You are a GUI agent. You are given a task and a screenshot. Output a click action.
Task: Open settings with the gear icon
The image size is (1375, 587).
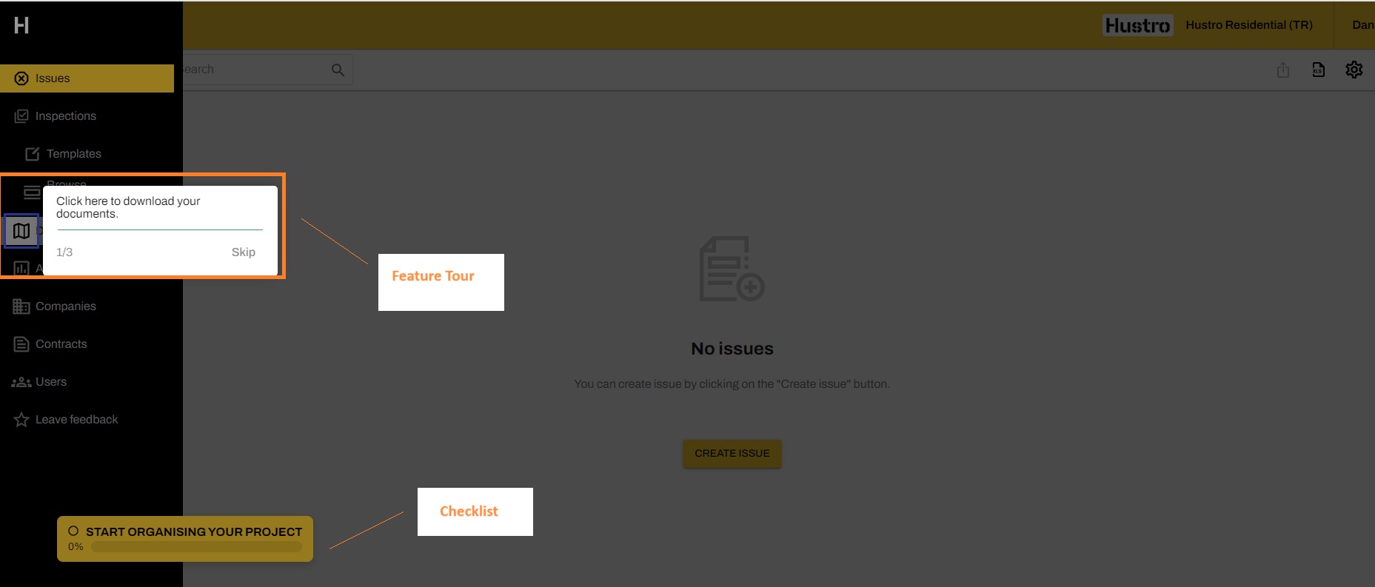[1354, 70]
